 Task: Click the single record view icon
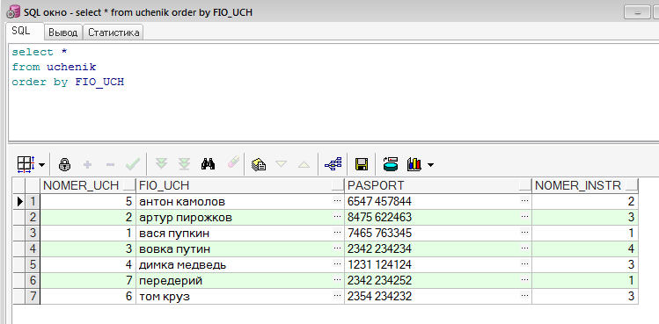(259, 164)
